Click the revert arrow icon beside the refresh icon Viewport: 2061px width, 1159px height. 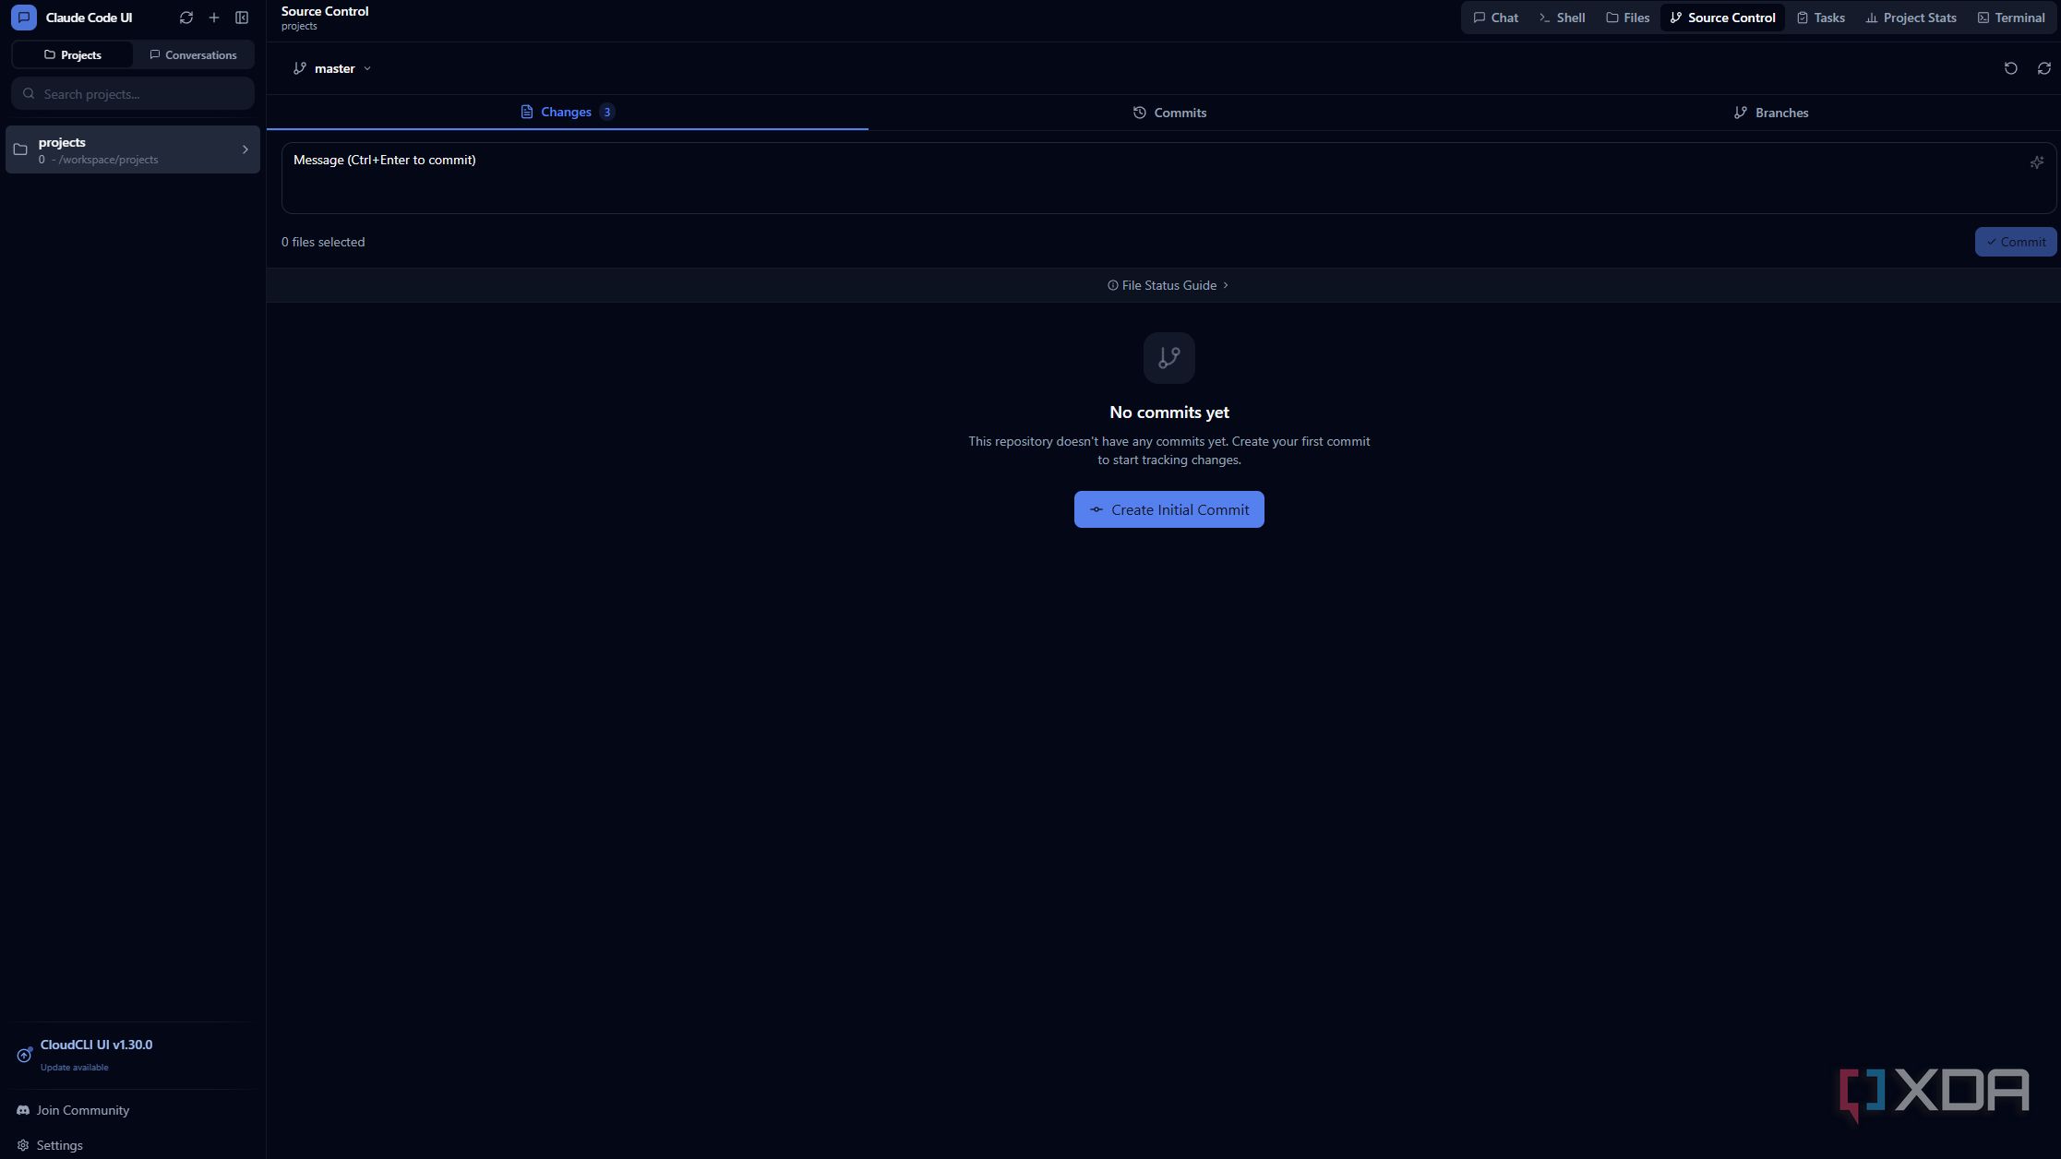[2010, 68]
